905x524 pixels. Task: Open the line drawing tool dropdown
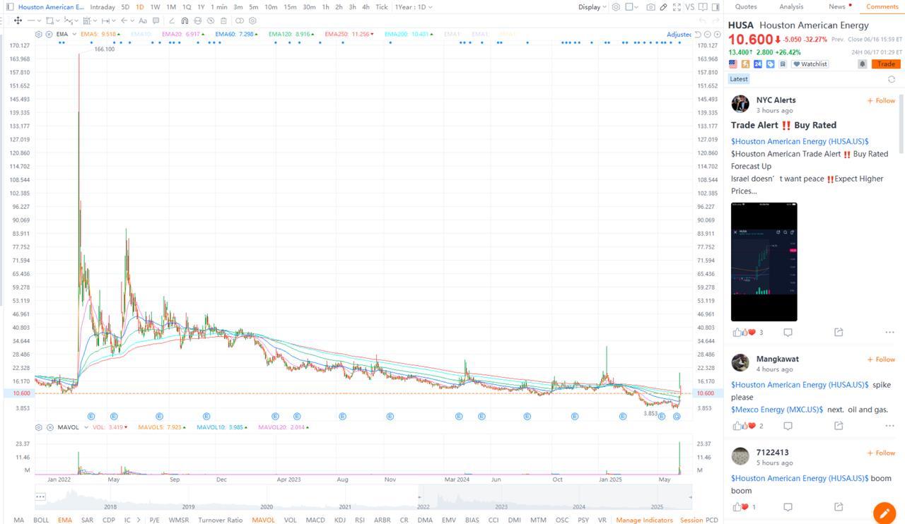pos(40,20)
